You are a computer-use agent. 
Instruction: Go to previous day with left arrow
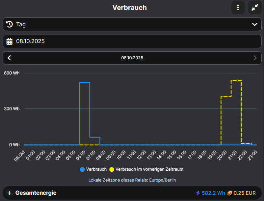9,58
